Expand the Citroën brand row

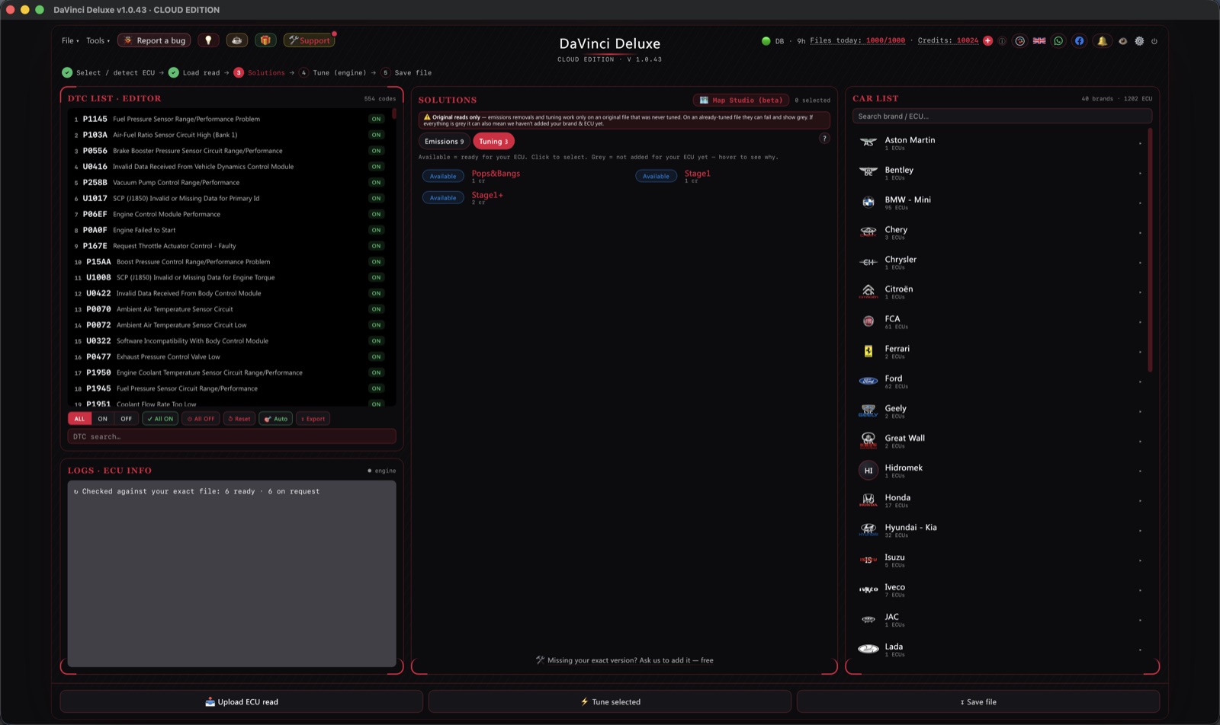[x=1001, y=292]
